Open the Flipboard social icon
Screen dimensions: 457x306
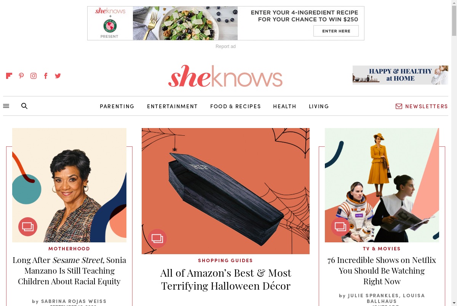click(x=9, y=76)
